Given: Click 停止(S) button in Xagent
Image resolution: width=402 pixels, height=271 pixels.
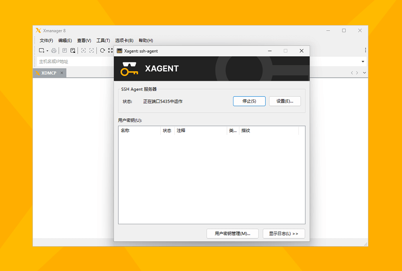Looking at the screenshot, I should [249, 101].
